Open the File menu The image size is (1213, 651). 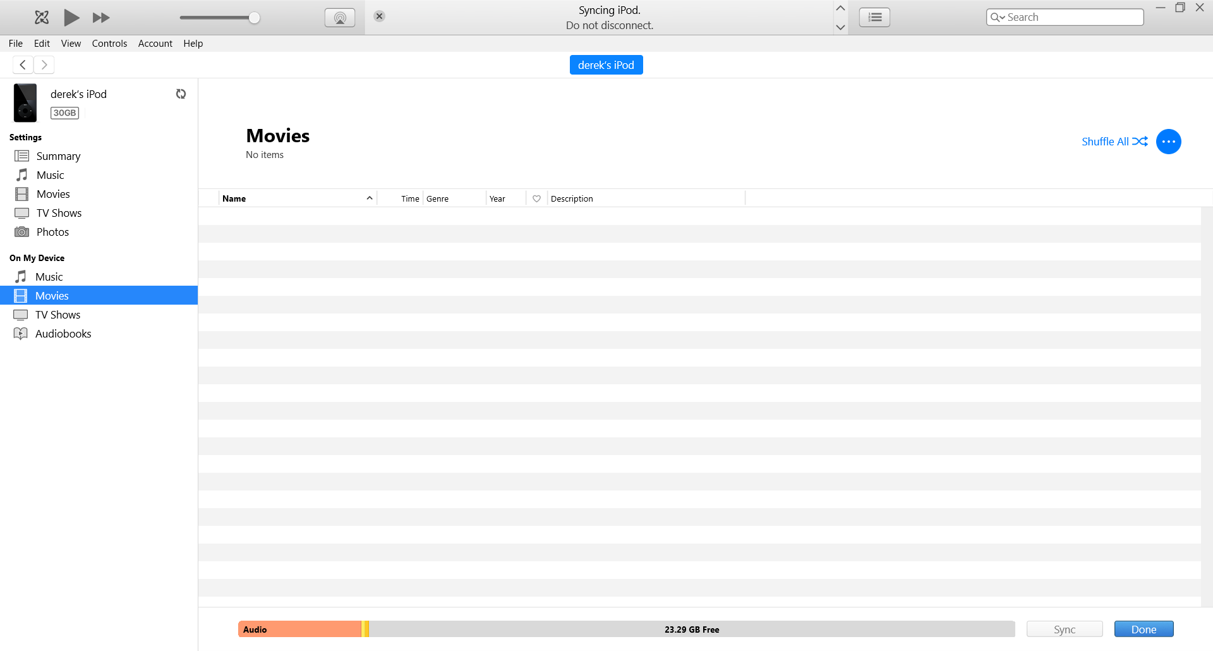pyautogui.click(x=16, y=44)
